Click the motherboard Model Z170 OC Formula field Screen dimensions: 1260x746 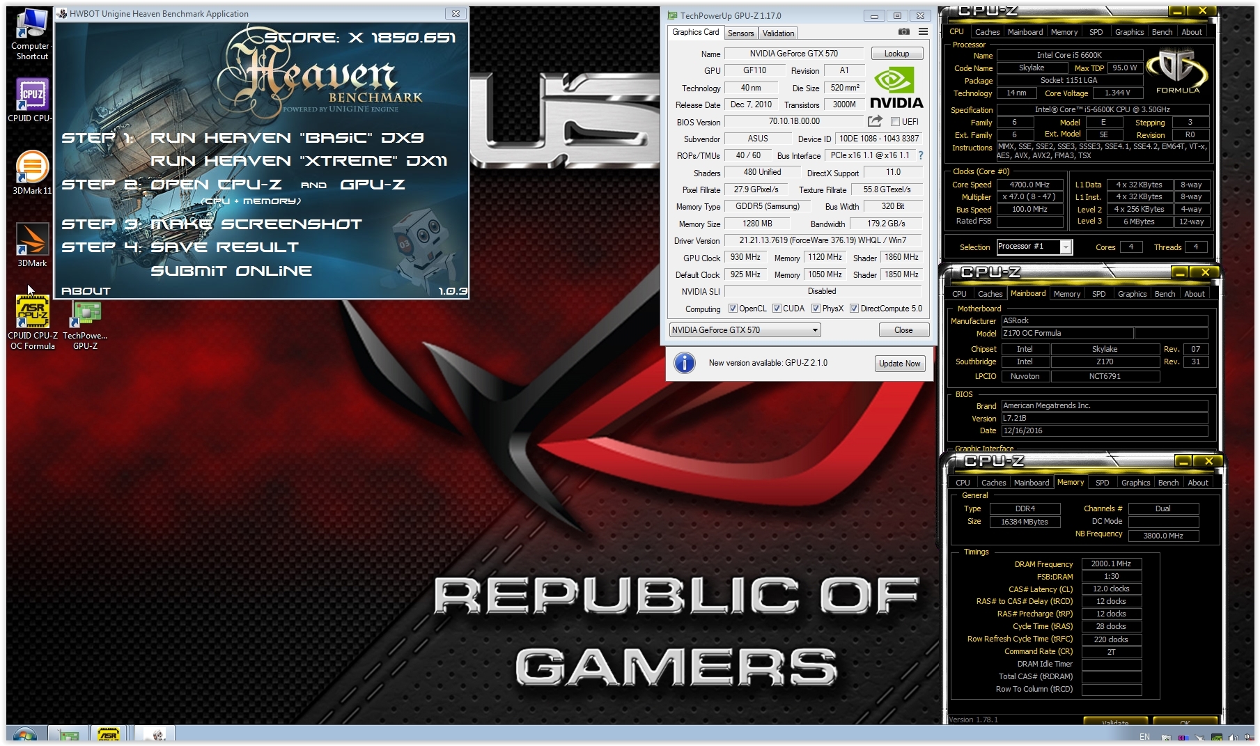[1066, 334]
